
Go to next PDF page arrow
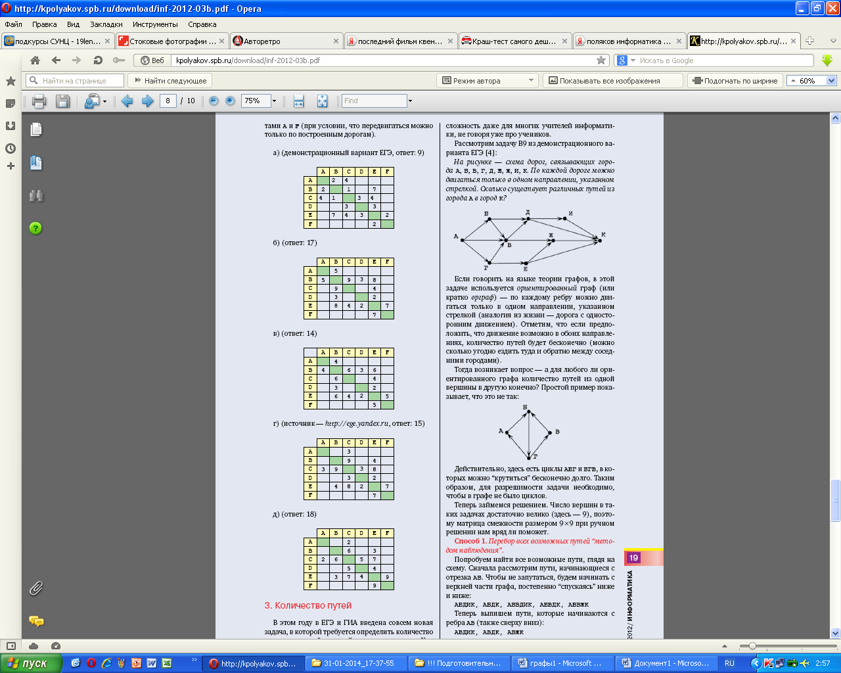148,101
